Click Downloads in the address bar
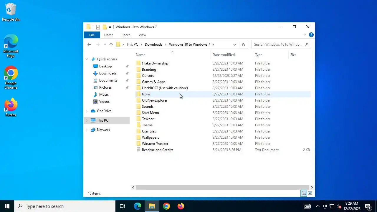The image size is (377, 212). (x=153, y=44)
